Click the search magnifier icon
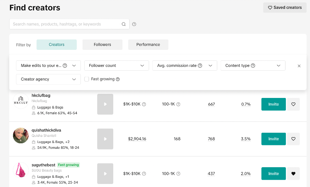 coord(124,24)
